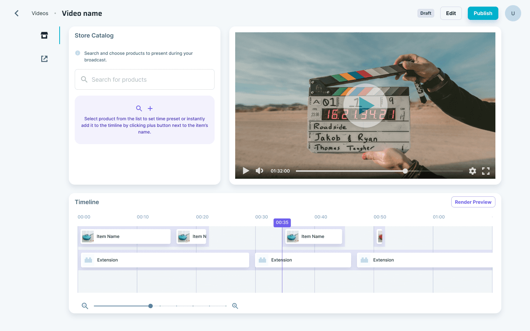Click the 00:20 timeline ruler label
Image resolution: width=530 pixels, height=331 pixels.
tap(202, 217)
